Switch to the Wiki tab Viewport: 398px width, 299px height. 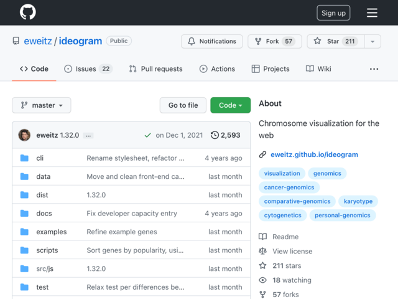pos(318,69)
